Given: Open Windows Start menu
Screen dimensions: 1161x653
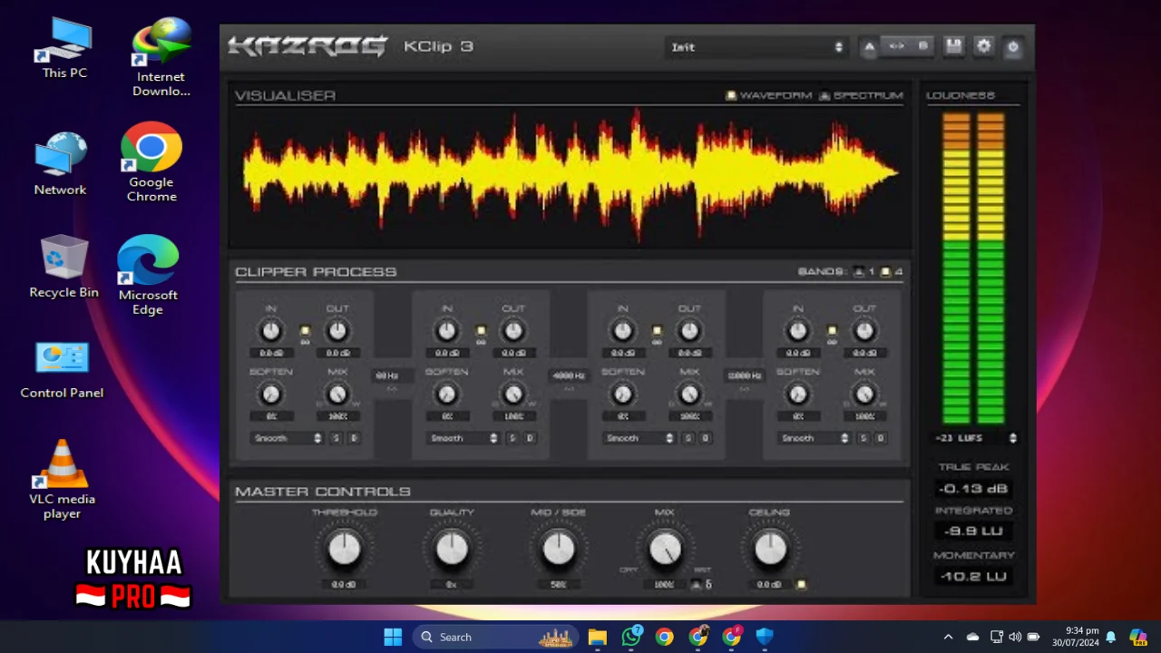Looking at the screenshot, I should pos(393,637).
